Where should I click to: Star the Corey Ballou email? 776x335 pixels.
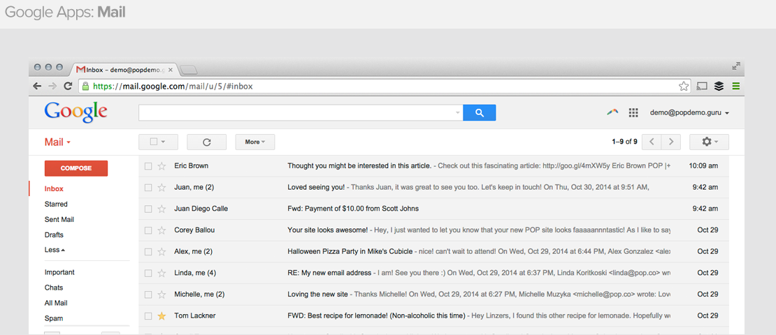pyautogui.click(x=161, y=230)
